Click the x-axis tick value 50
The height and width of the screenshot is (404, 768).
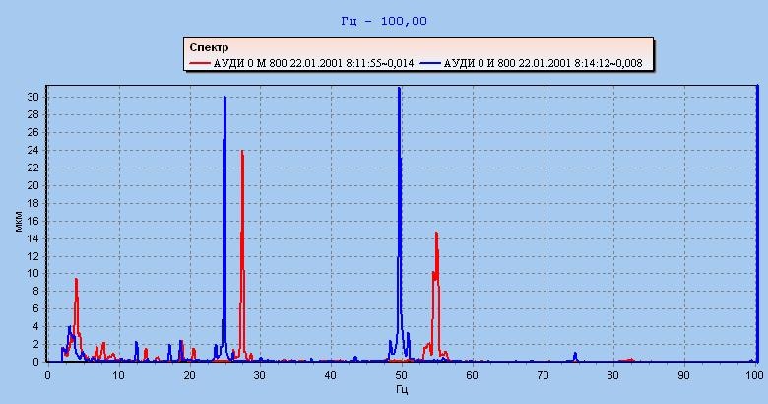point(402,375)
